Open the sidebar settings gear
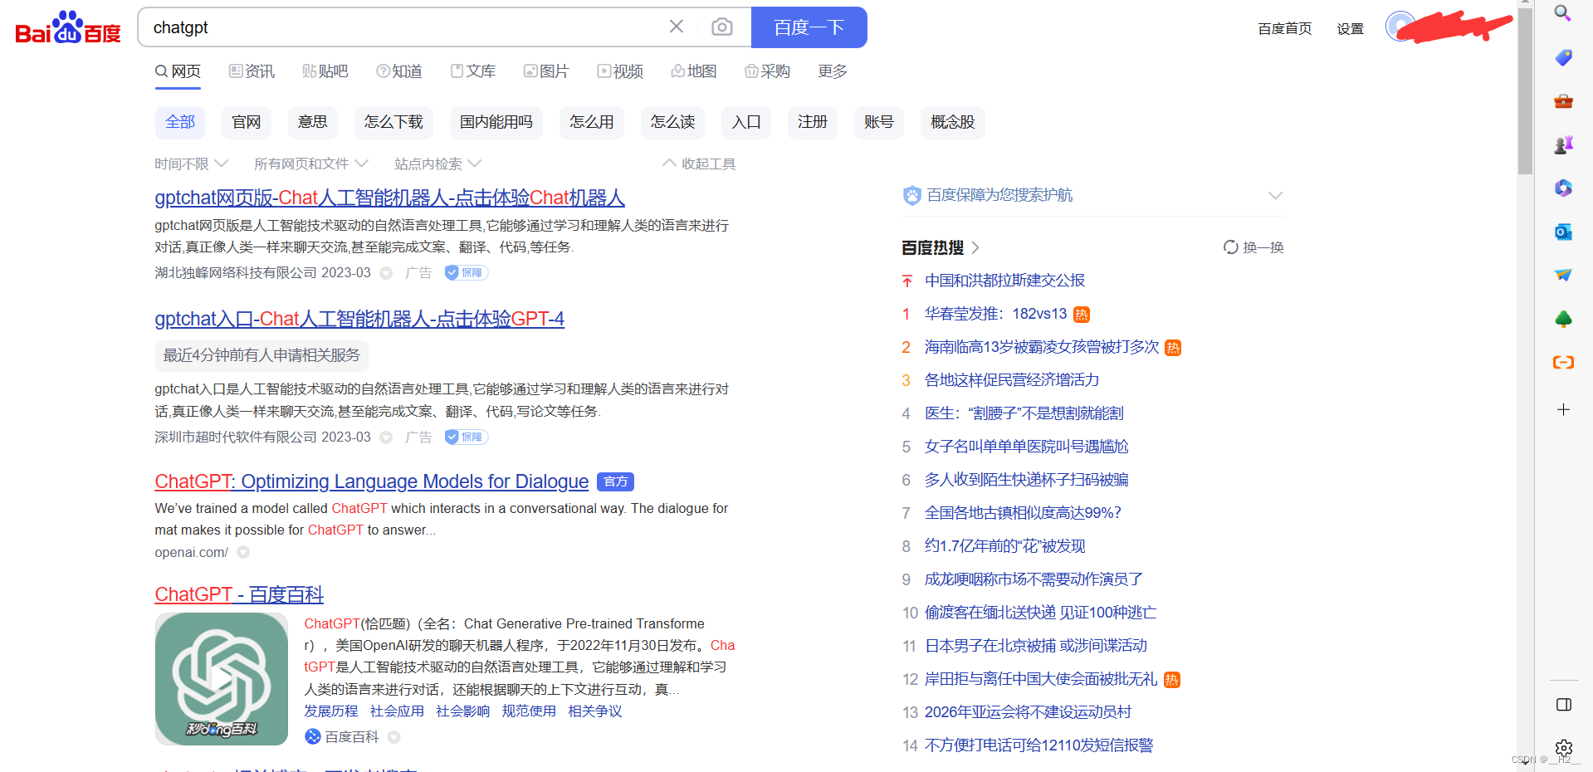 tap(1563, 748)
